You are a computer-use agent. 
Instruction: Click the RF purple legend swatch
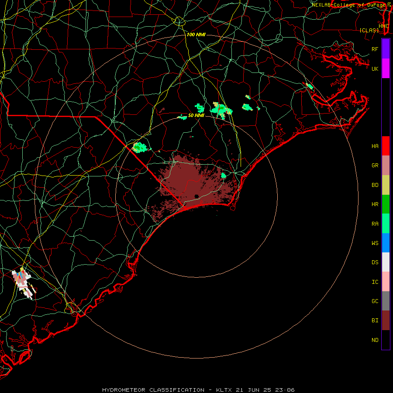point(386,49)
